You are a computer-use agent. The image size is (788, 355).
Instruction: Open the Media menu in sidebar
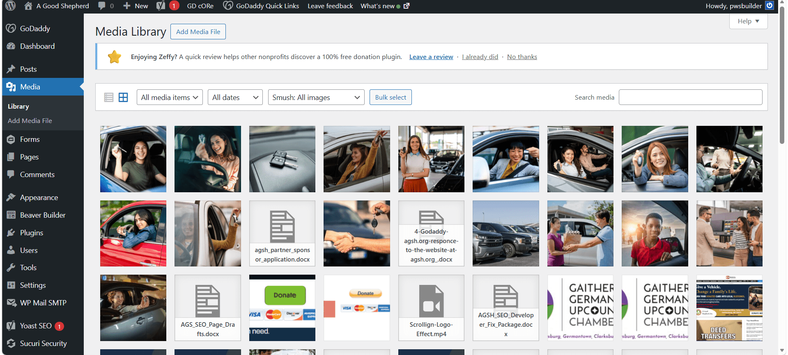43,87
